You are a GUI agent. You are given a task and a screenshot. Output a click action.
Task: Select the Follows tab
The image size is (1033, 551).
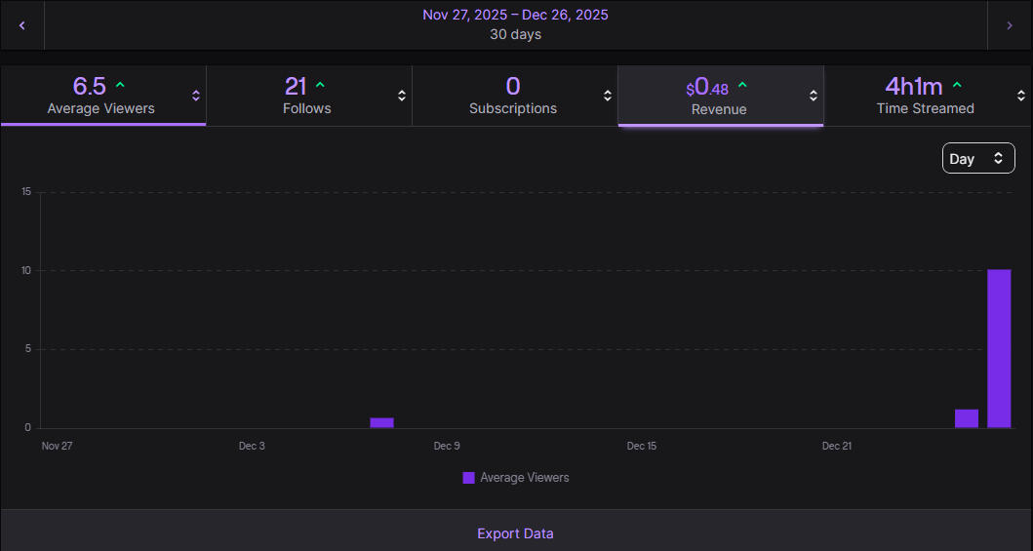(x=309, y=96)
